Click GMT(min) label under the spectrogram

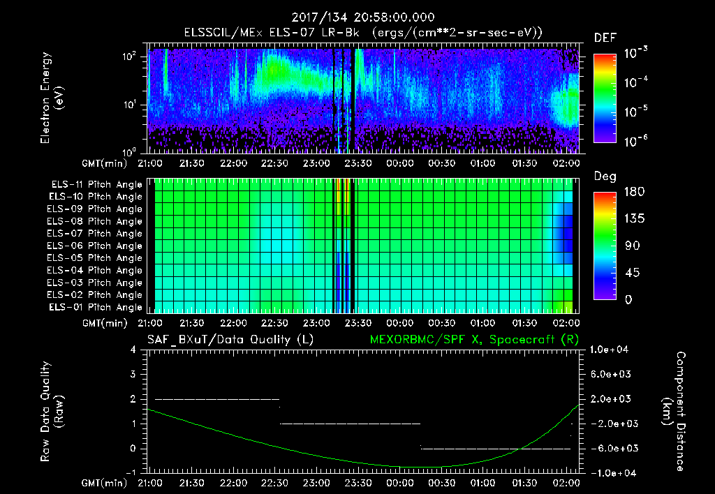pos(105,163)
